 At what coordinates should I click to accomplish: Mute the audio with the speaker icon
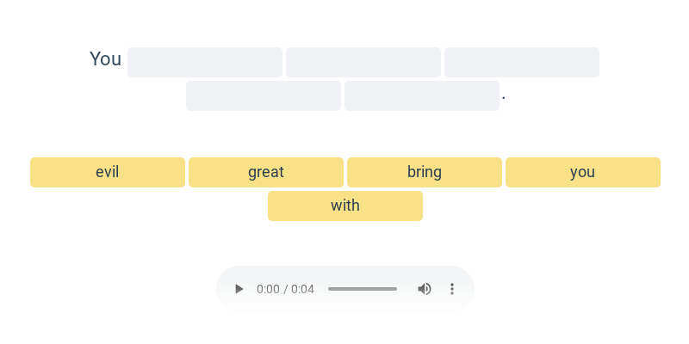(x=424, y=289)
